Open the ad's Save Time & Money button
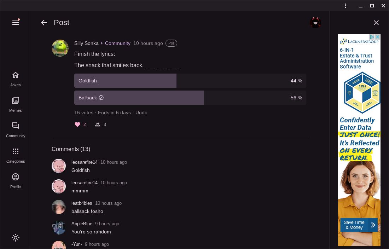Screen dimensions: 389x249 [359, 225]
